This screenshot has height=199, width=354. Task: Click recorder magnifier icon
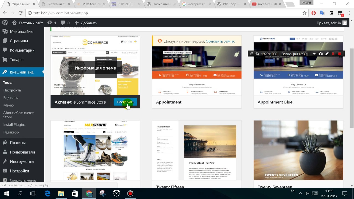[257, 54]
